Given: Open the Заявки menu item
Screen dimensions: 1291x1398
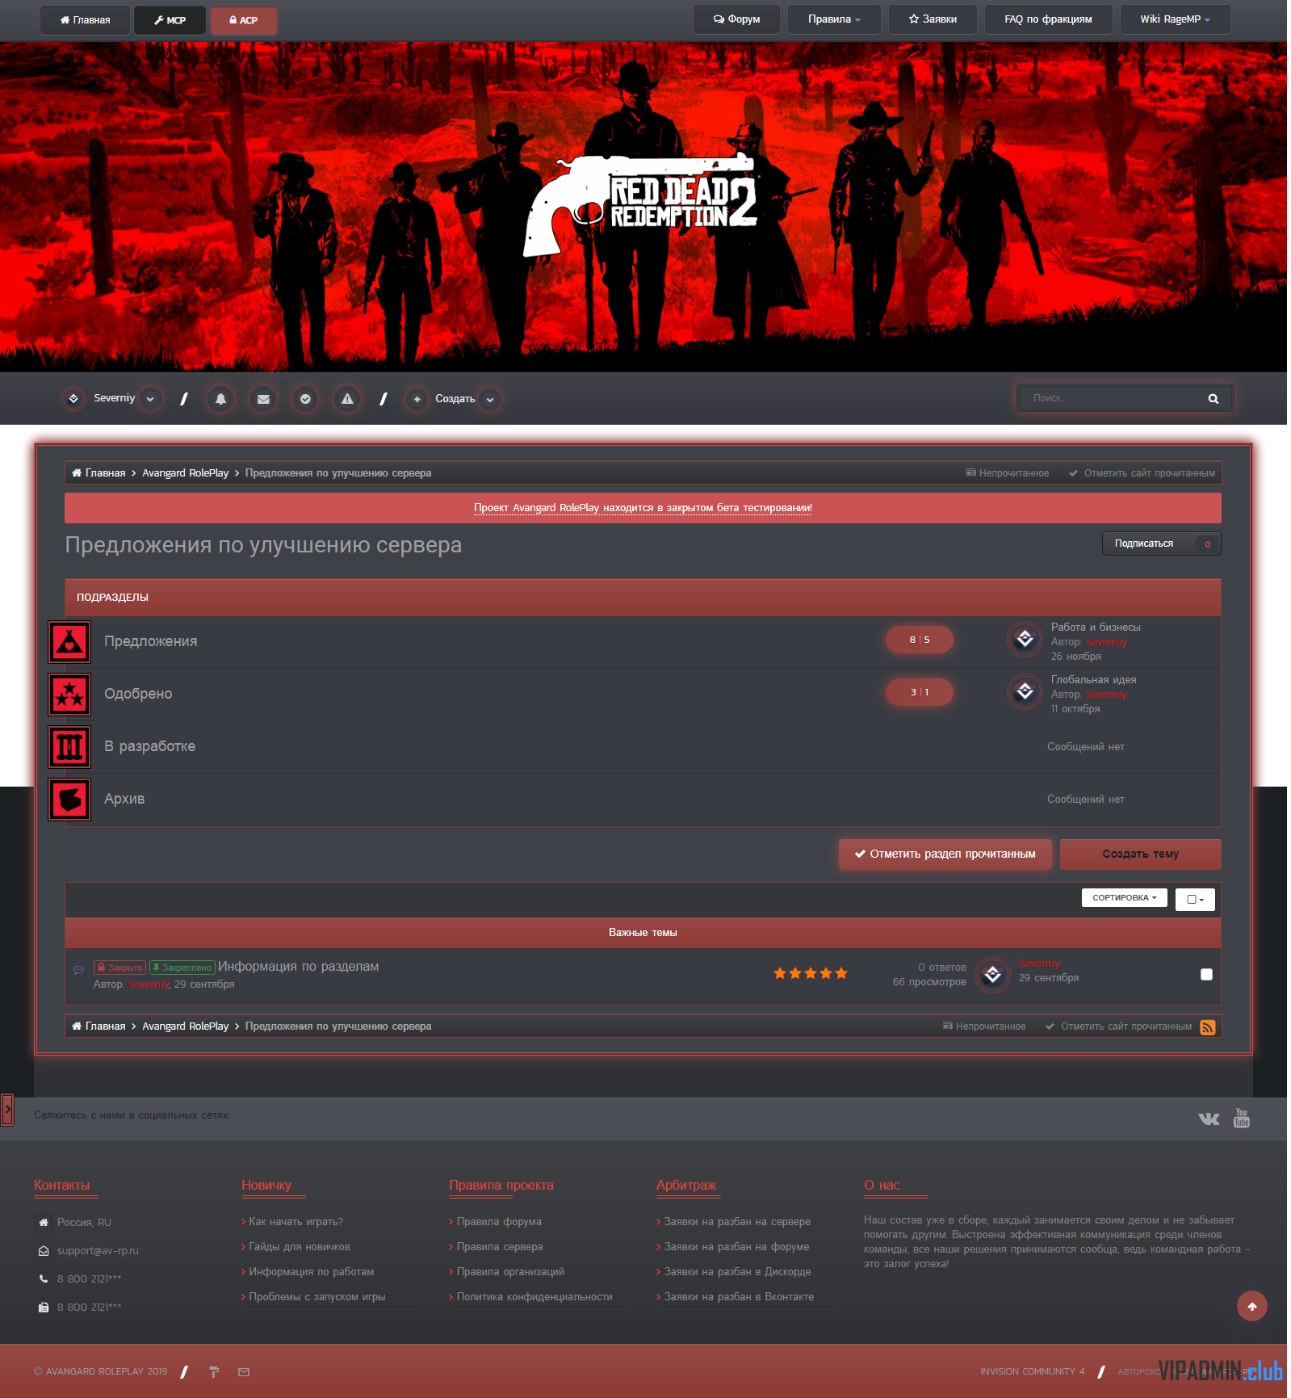Looking at the screenshot, I should (x=933, y=19).
